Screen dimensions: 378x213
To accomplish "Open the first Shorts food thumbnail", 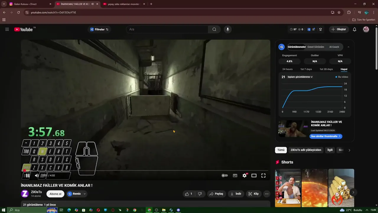I will coord(288,188).
